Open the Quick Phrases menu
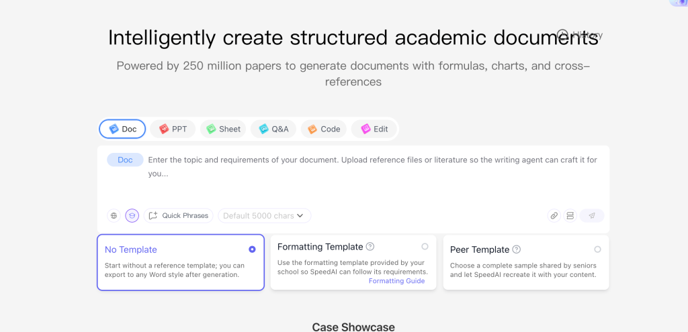 [178, 215]
